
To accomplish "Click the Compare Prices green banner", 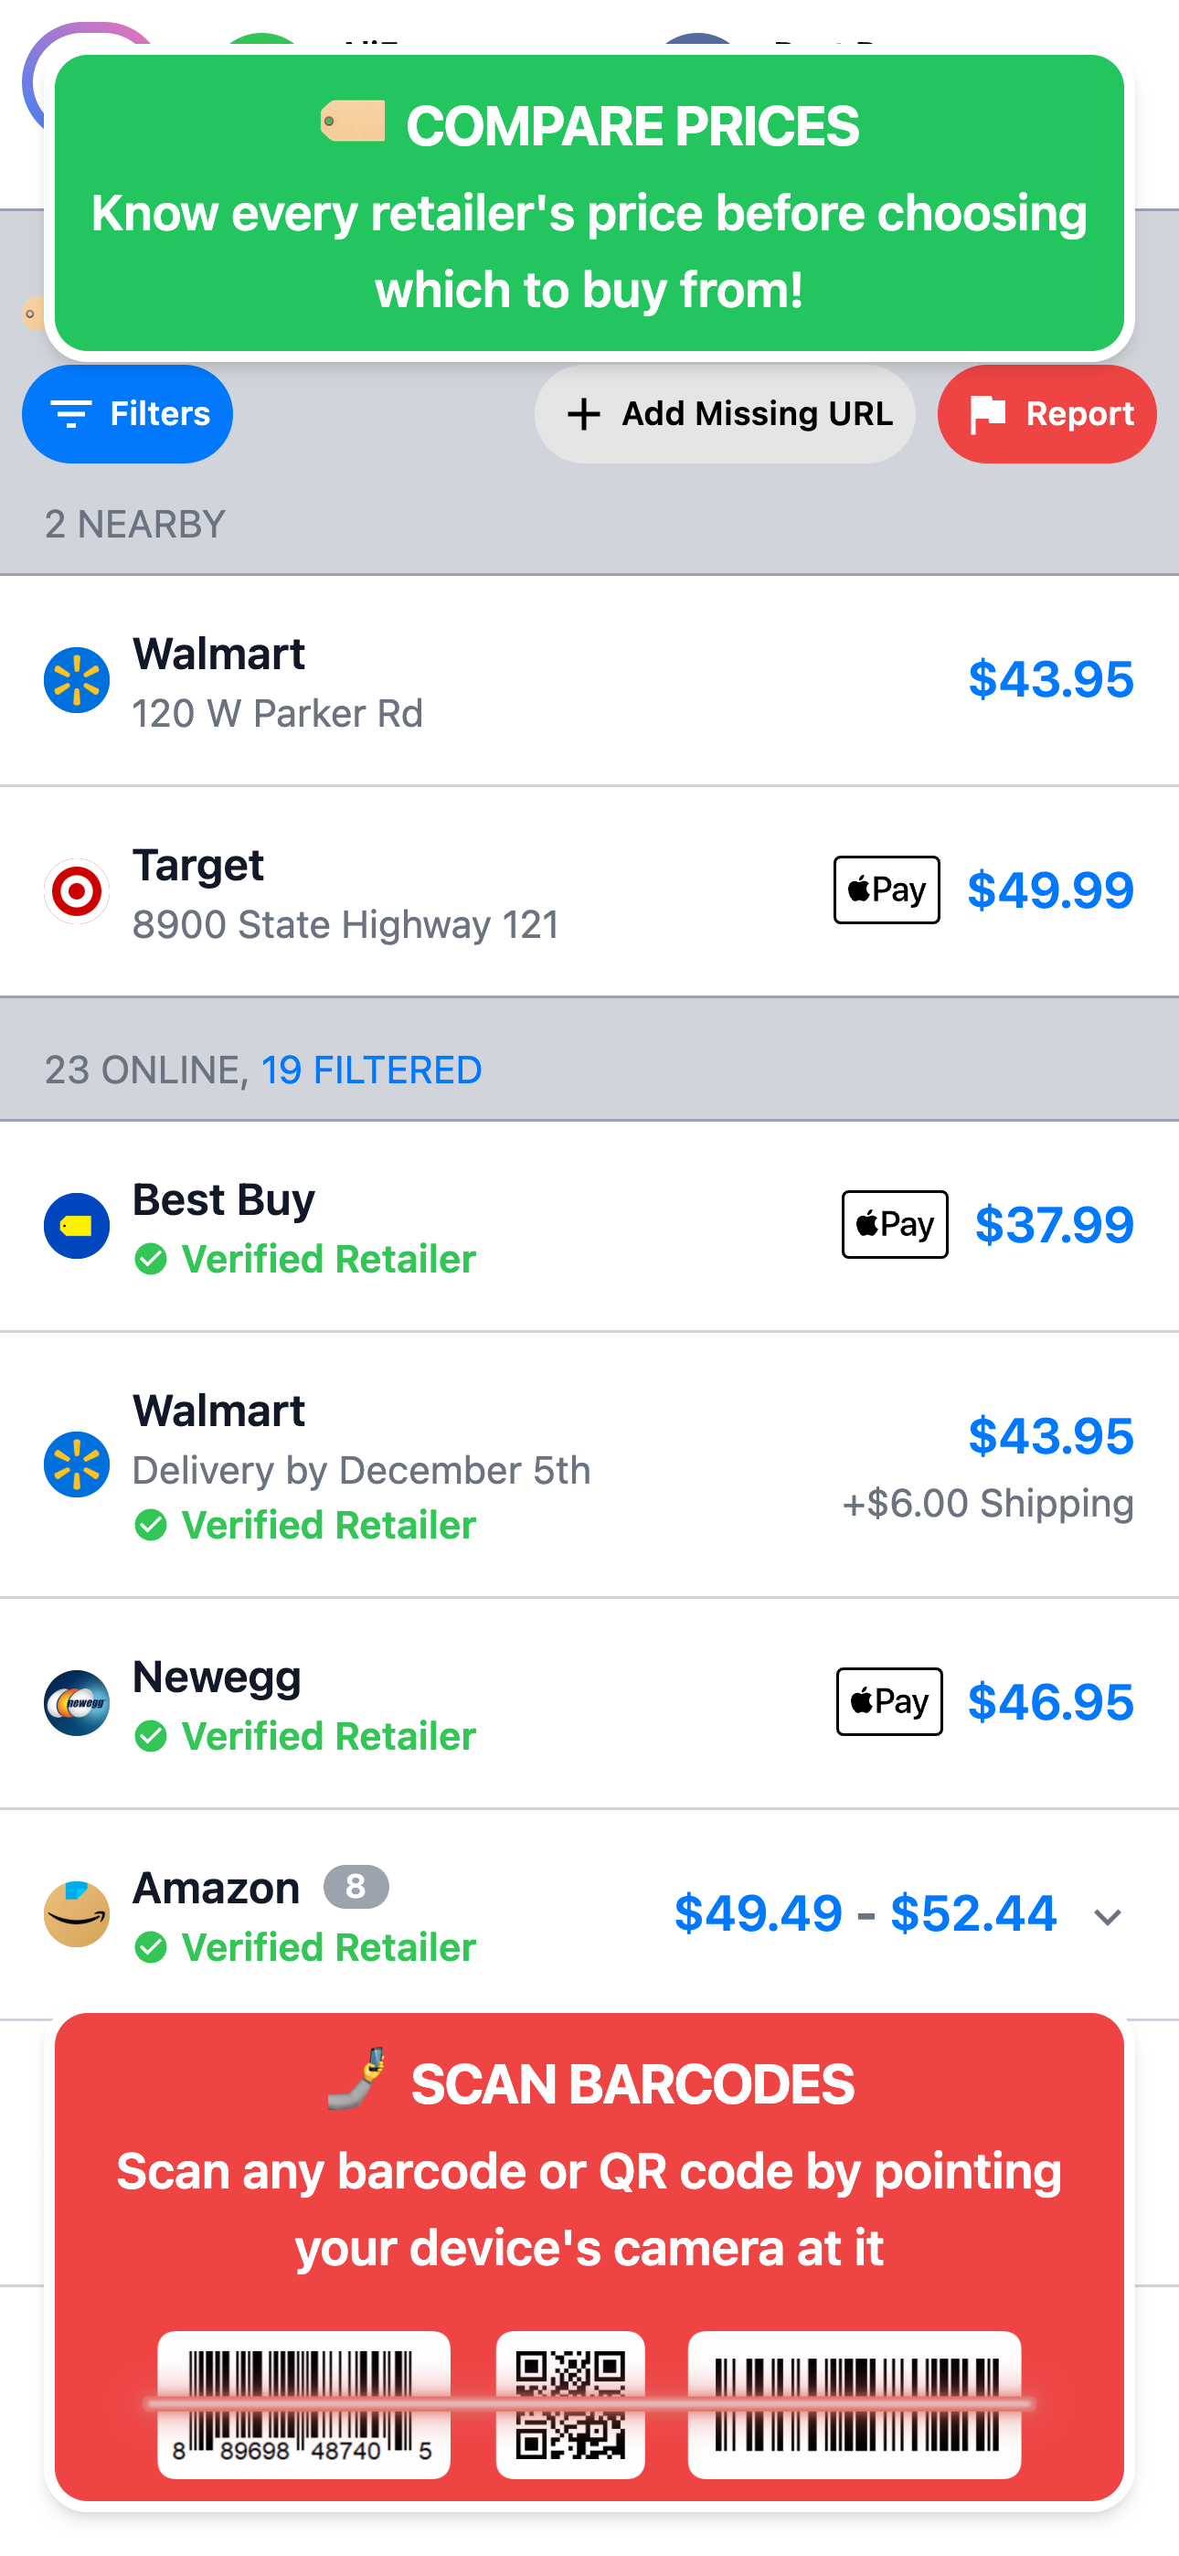I will (589, 204).
